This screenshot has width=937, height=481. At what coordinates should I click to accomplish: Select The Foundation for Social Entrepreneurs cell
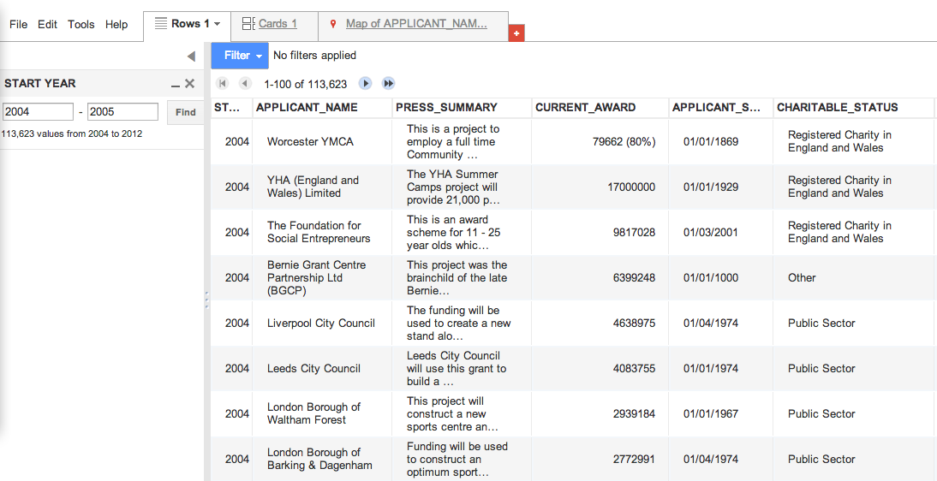point(322,233)
